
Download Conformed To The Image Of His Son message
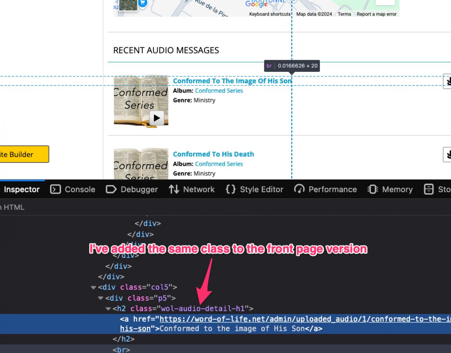[x=447, y=81]
